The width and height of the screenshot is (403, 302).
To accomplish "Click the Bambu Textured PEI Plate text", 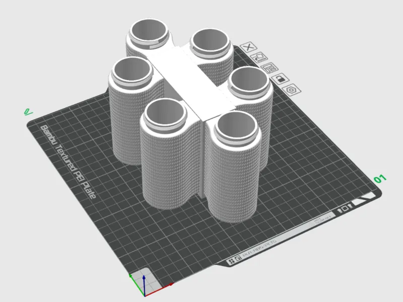I will point(68,162).
